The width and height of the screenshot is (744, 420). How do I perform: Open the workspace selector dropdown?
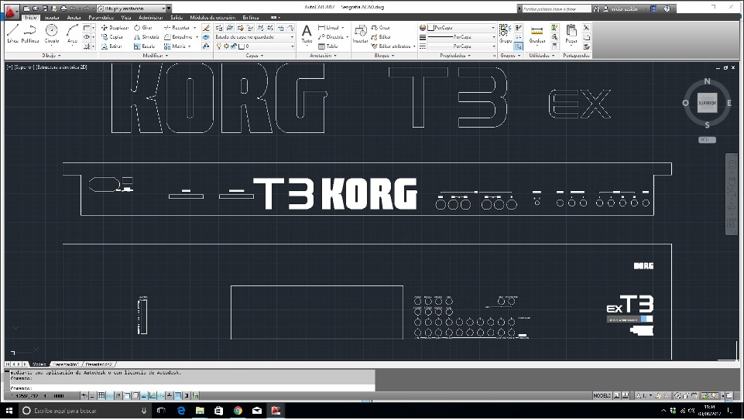point(133,9)
